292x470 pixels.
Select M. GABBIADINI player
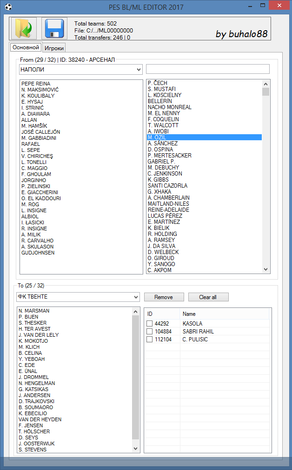(39, 138)
